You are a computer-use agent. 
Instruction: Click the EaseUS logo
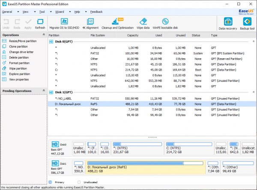246,12
